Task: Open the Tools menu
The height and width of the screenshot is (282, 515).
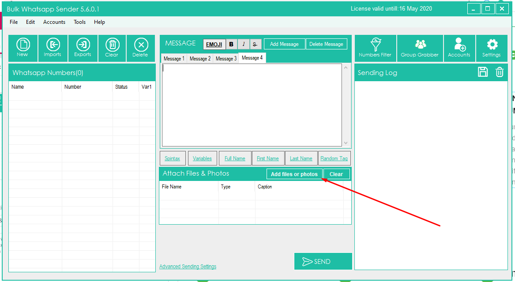Action: (80, 22)
